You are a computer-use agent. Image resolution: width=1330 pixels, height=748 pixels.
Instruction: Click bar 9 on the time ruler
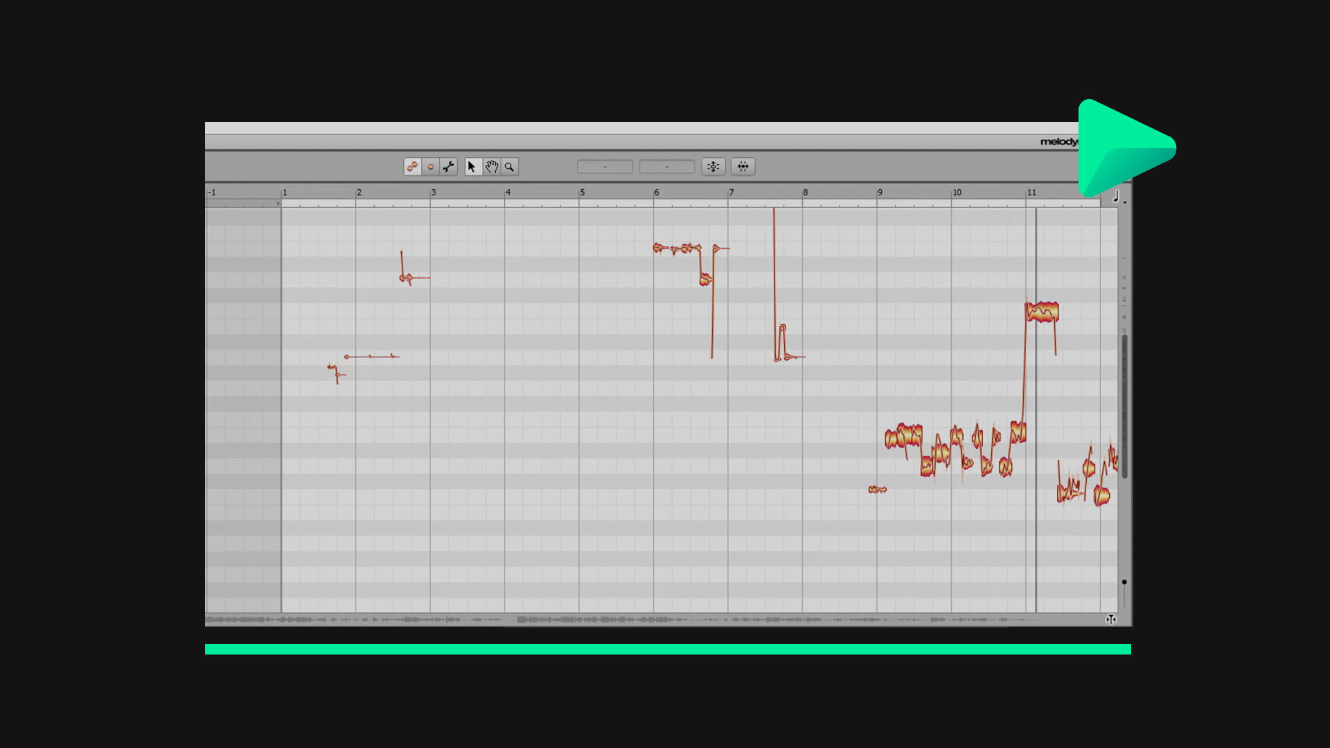tap(880, 193)
